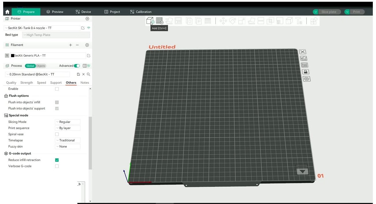This screenshot has height=204, width=376.
Task: Select the Rotate tool in toolbar
Action: click(232, 21)
